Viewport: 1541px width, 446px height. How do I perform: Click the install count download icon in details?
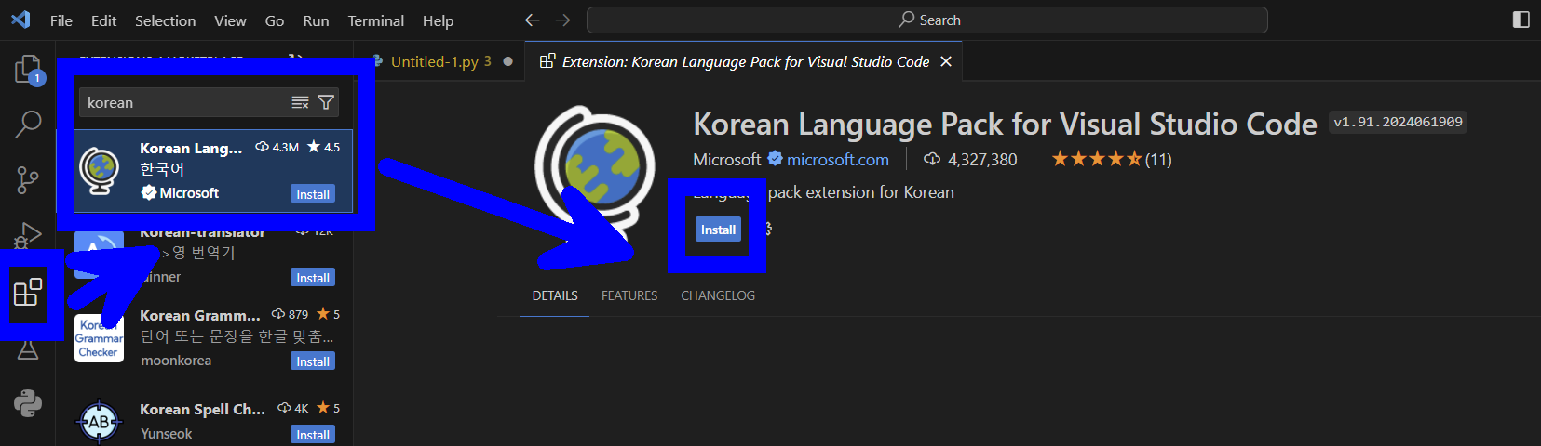point(931,159)
